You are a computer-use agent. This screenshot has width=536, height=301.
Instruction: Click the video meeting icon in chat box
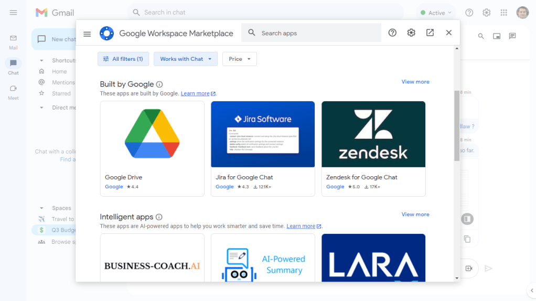point(469,268)
